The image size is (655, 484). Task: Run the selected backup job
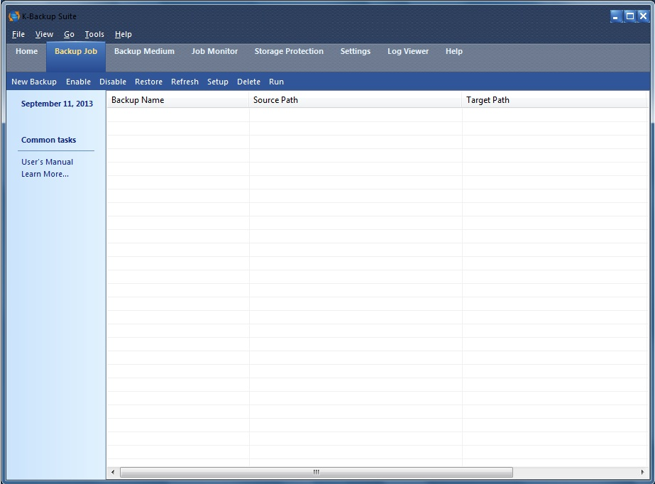276,82
